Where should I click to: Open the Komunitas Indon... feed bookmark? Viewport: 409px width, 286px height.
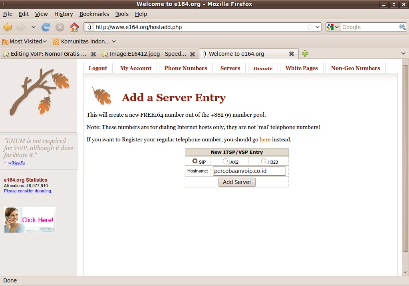pos(84,41)
